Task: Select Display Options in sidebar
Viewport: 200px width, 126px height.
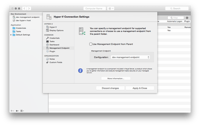Action: tap(56, 30)
